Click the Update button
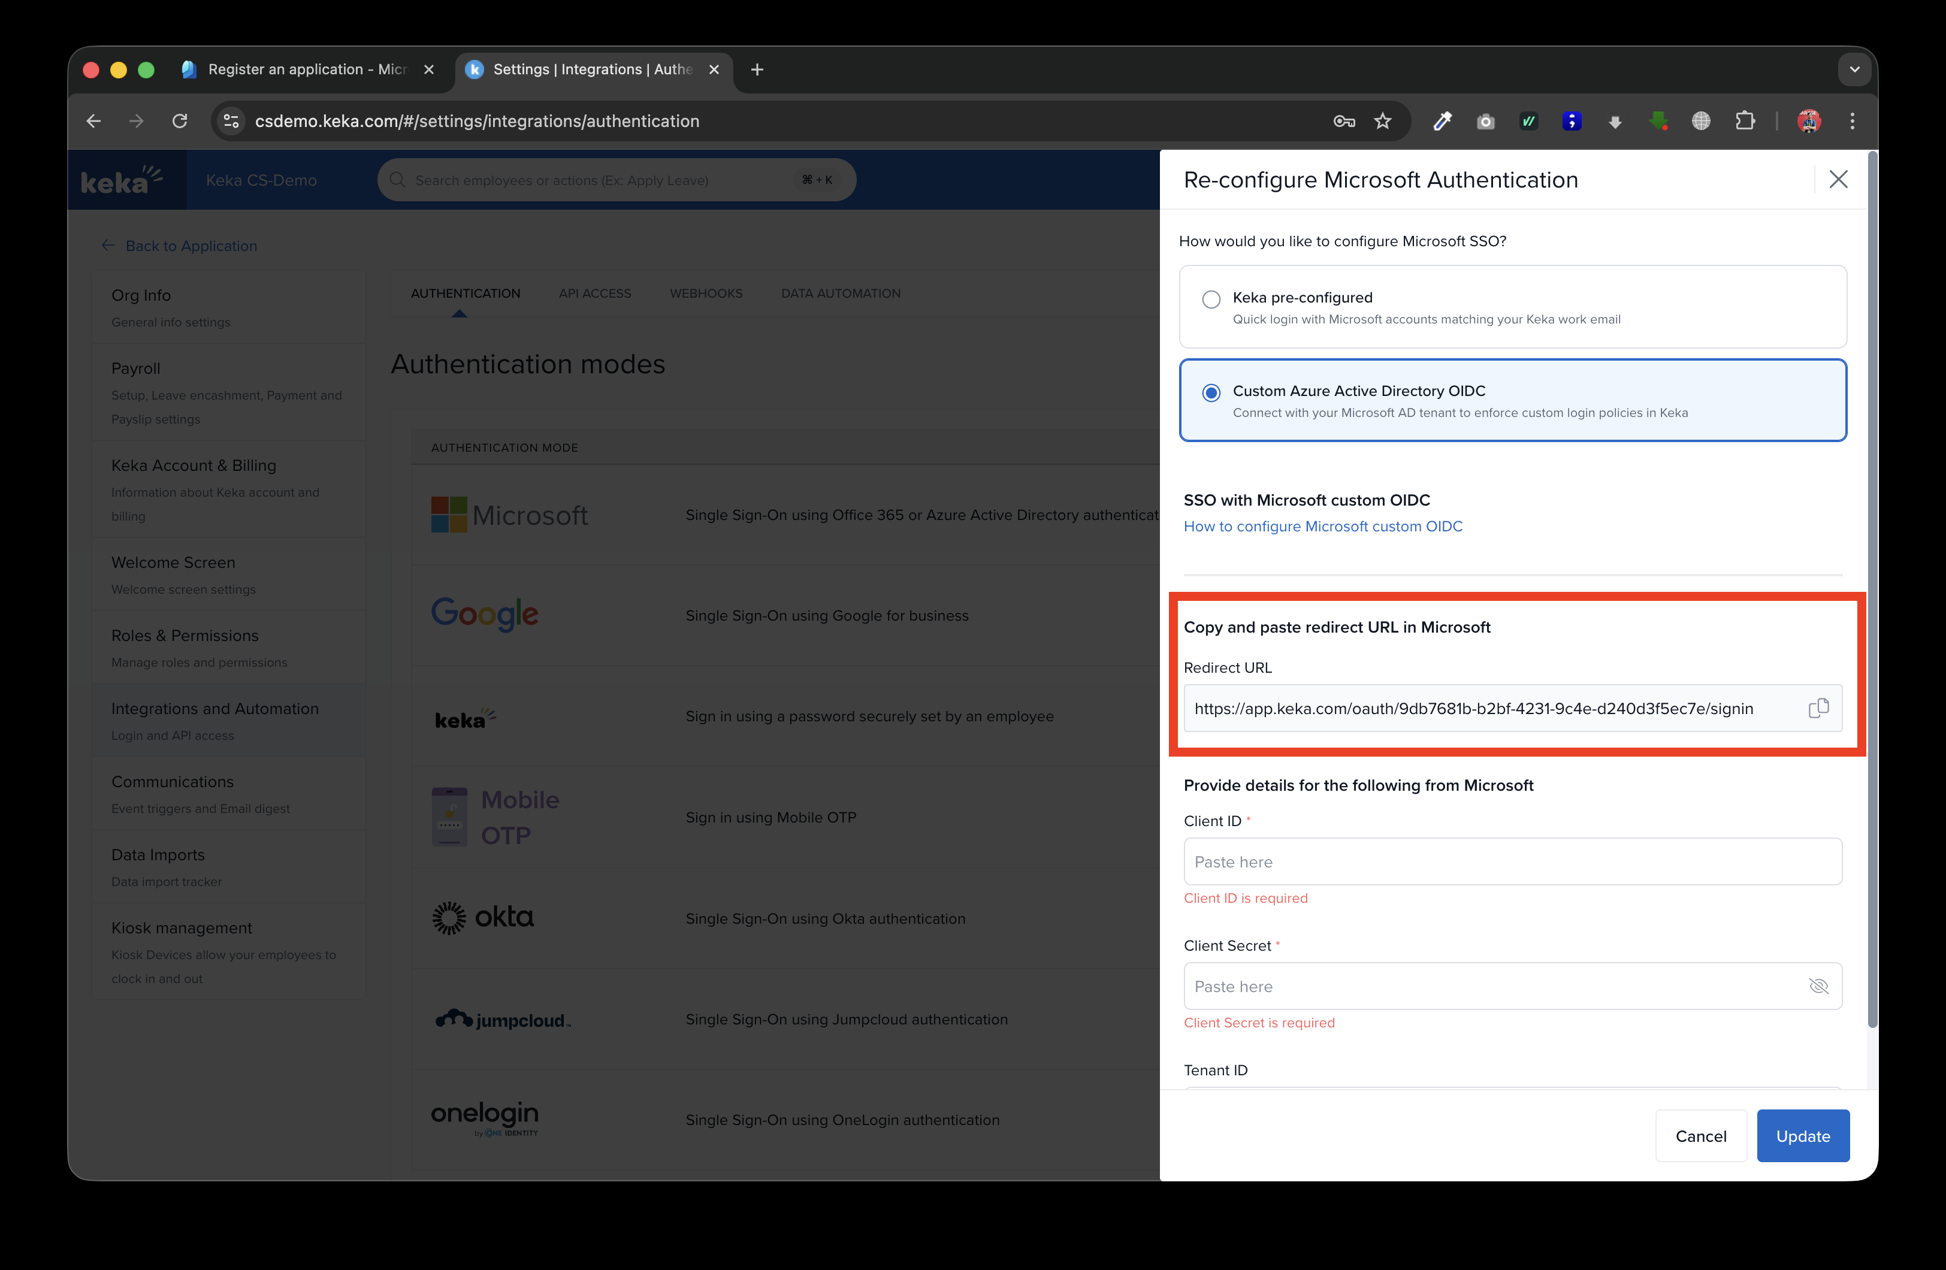This screenshot has height=1270, width=1946. 1802,1136
